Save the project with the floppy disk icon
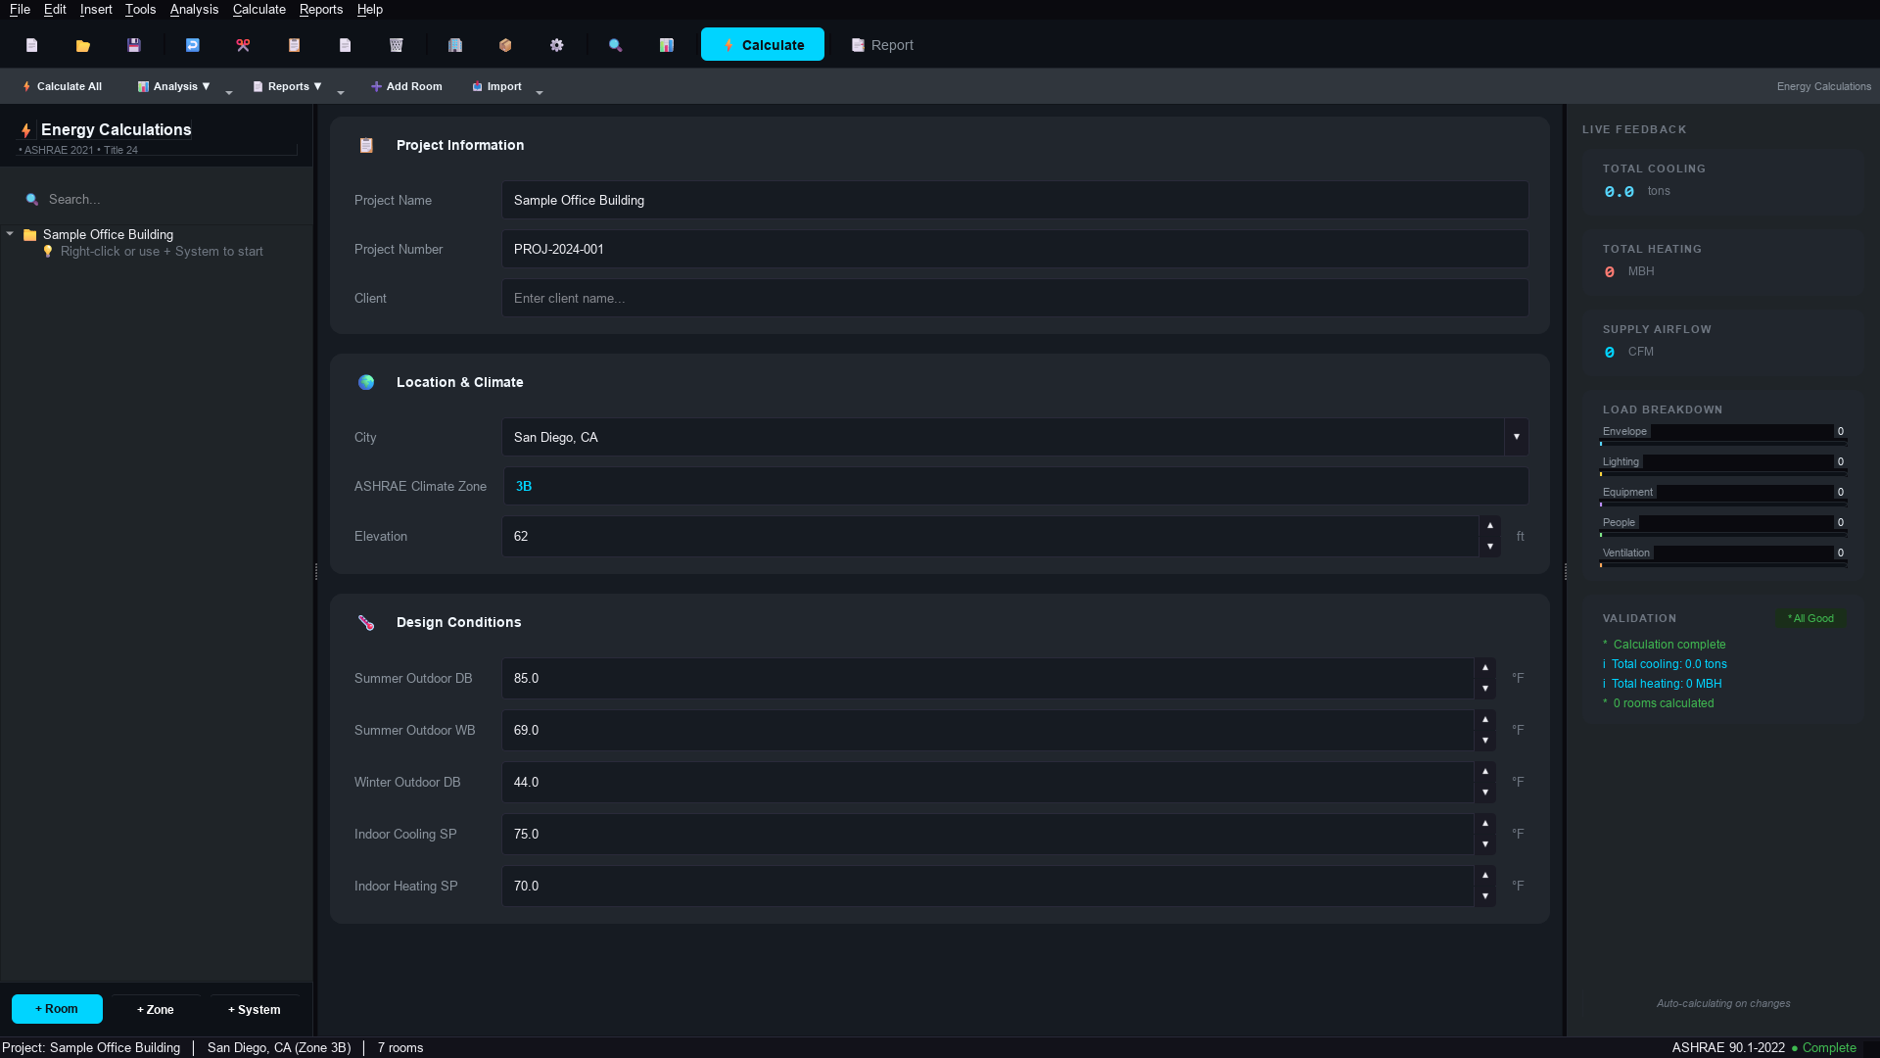Screen dimensions: 1880x1058 134,45
